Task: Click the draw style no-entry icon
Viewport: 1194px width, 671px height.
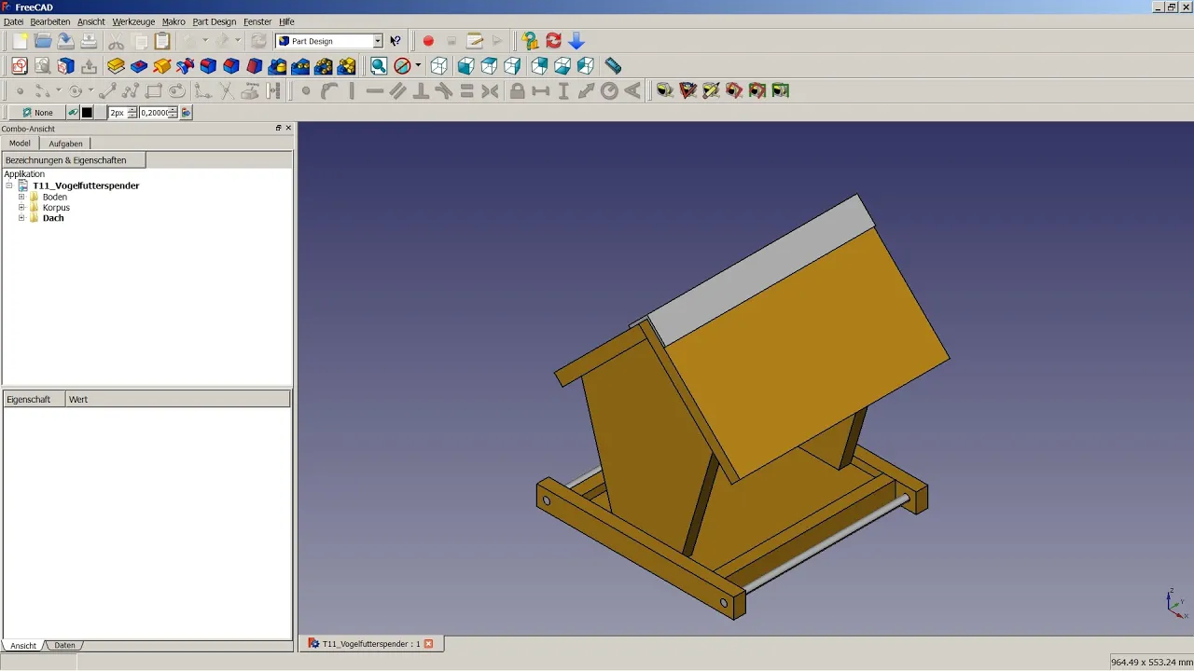Action: (402, 66)
